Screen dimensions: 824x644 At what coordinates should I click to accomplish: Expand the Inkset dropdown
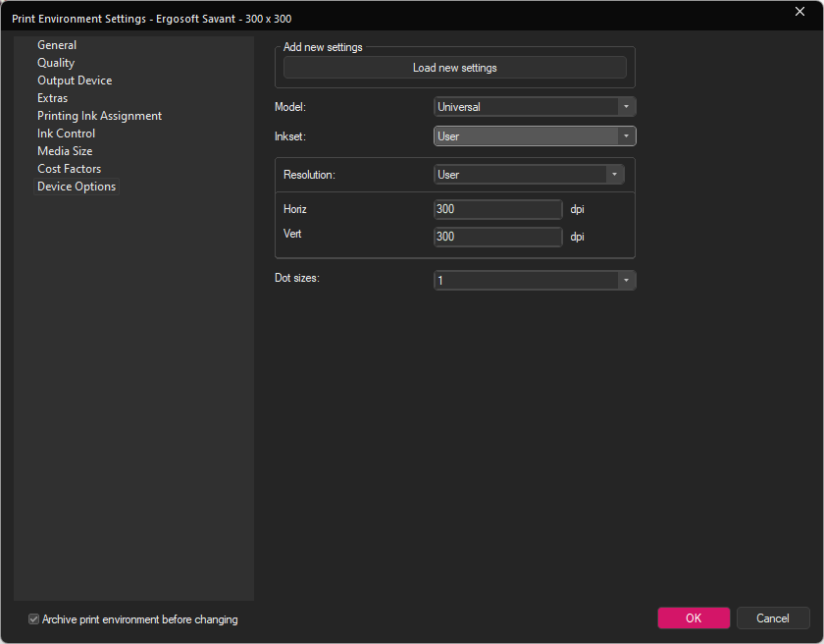[x=535, y=136]
